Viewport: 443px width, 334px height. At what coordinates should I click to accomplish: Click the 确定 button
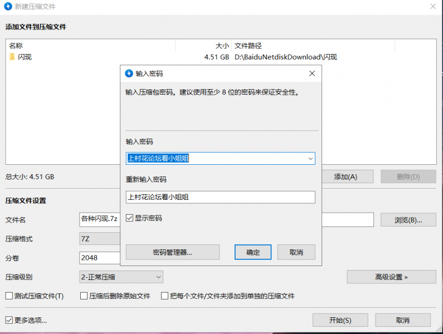(253, 252)
